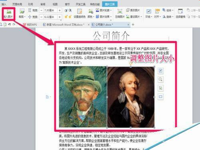The image size is (200, 150).
Task: Click the Picture Outline (图片轮廓) icon
Action: (98, 10)
